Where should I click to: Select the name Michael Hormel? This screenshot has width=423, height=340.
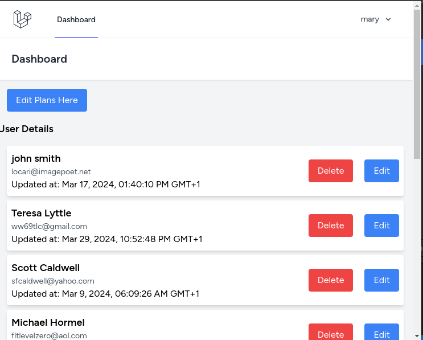pyautogui.click(x=48, y=322)
